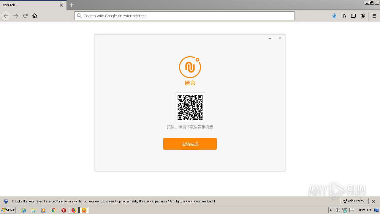Screen dimensions: 380x214
Task: Launch Opera from taskbar
Action: (x=64, y=210)
